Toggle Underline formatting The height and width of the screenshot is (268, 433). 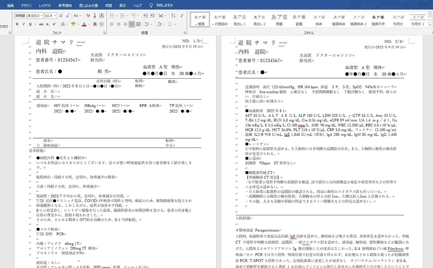(30, 24)
